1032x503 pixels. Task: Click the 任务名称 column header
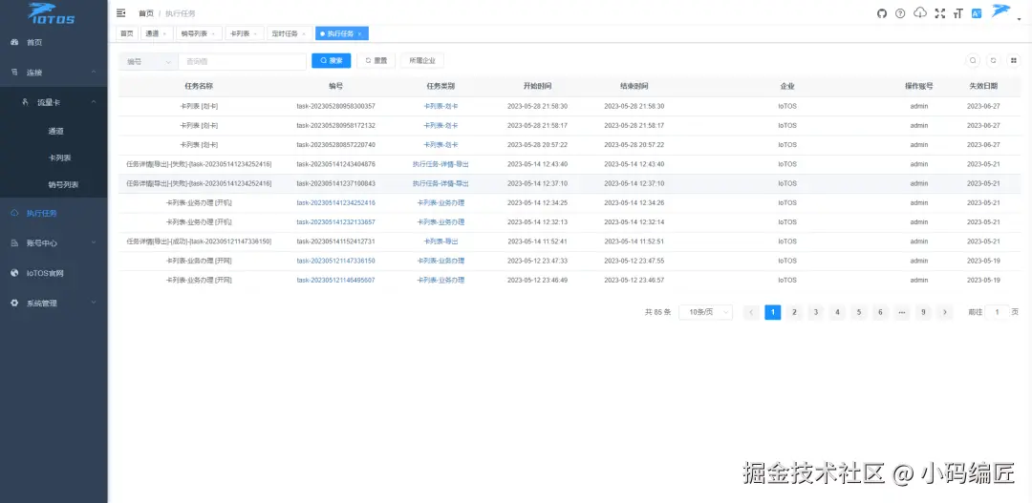(x=199, y=86)
